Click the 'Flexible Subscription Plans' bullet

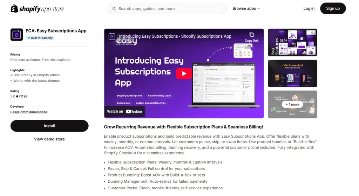165,162
